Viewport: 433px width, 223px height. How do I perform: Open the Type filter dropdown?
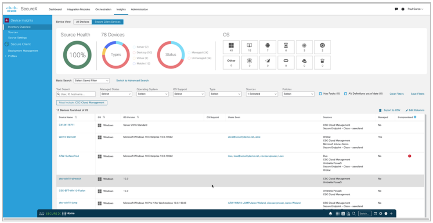tap(225, 94)
